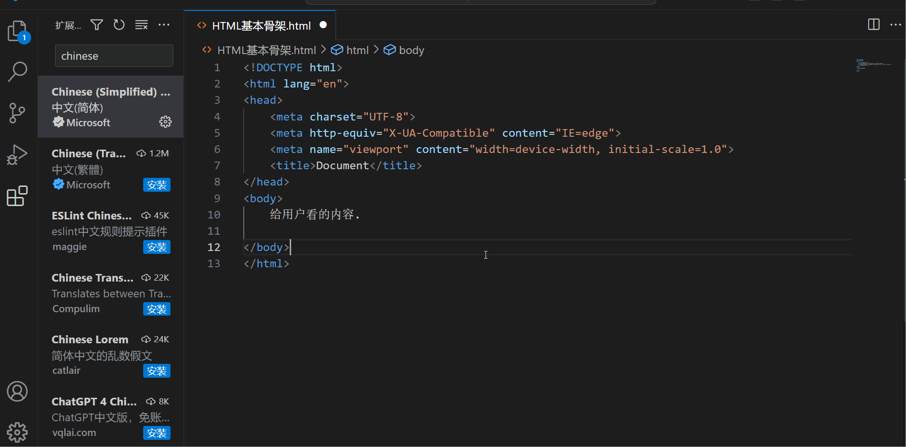Install the Chinese Lorem extension
The image size is (906, 447).
(157, 371)
